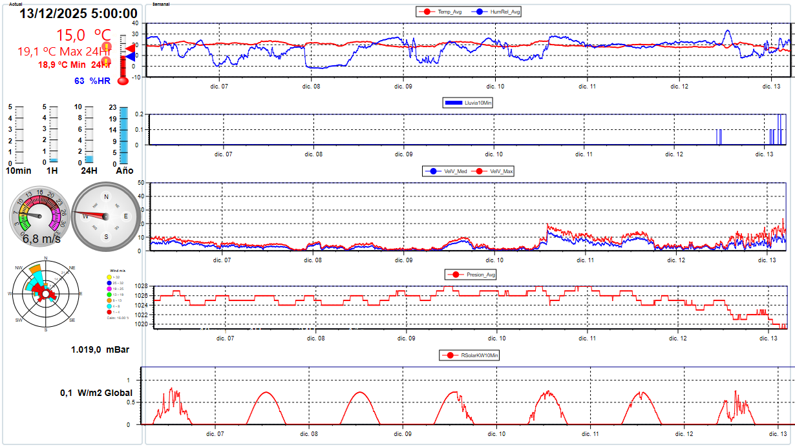
Task: Toggle HumRel_Avg series in legend
Action: 498,12
